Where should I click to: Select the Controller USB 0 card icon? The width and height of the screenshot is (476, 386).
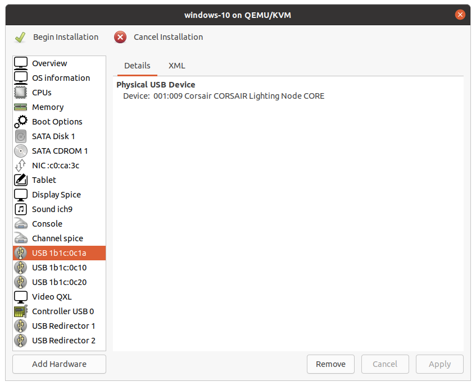21,311
